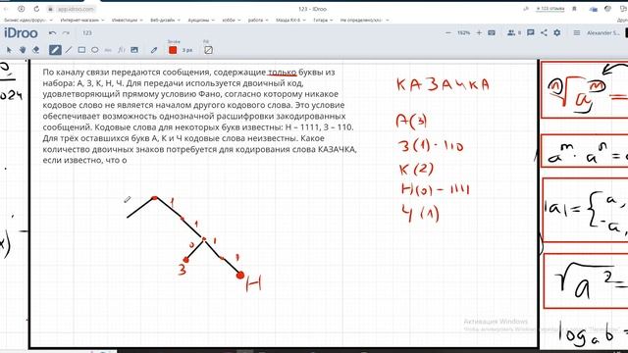Click the text 'если известно, что о'

(x=84, y=160)
